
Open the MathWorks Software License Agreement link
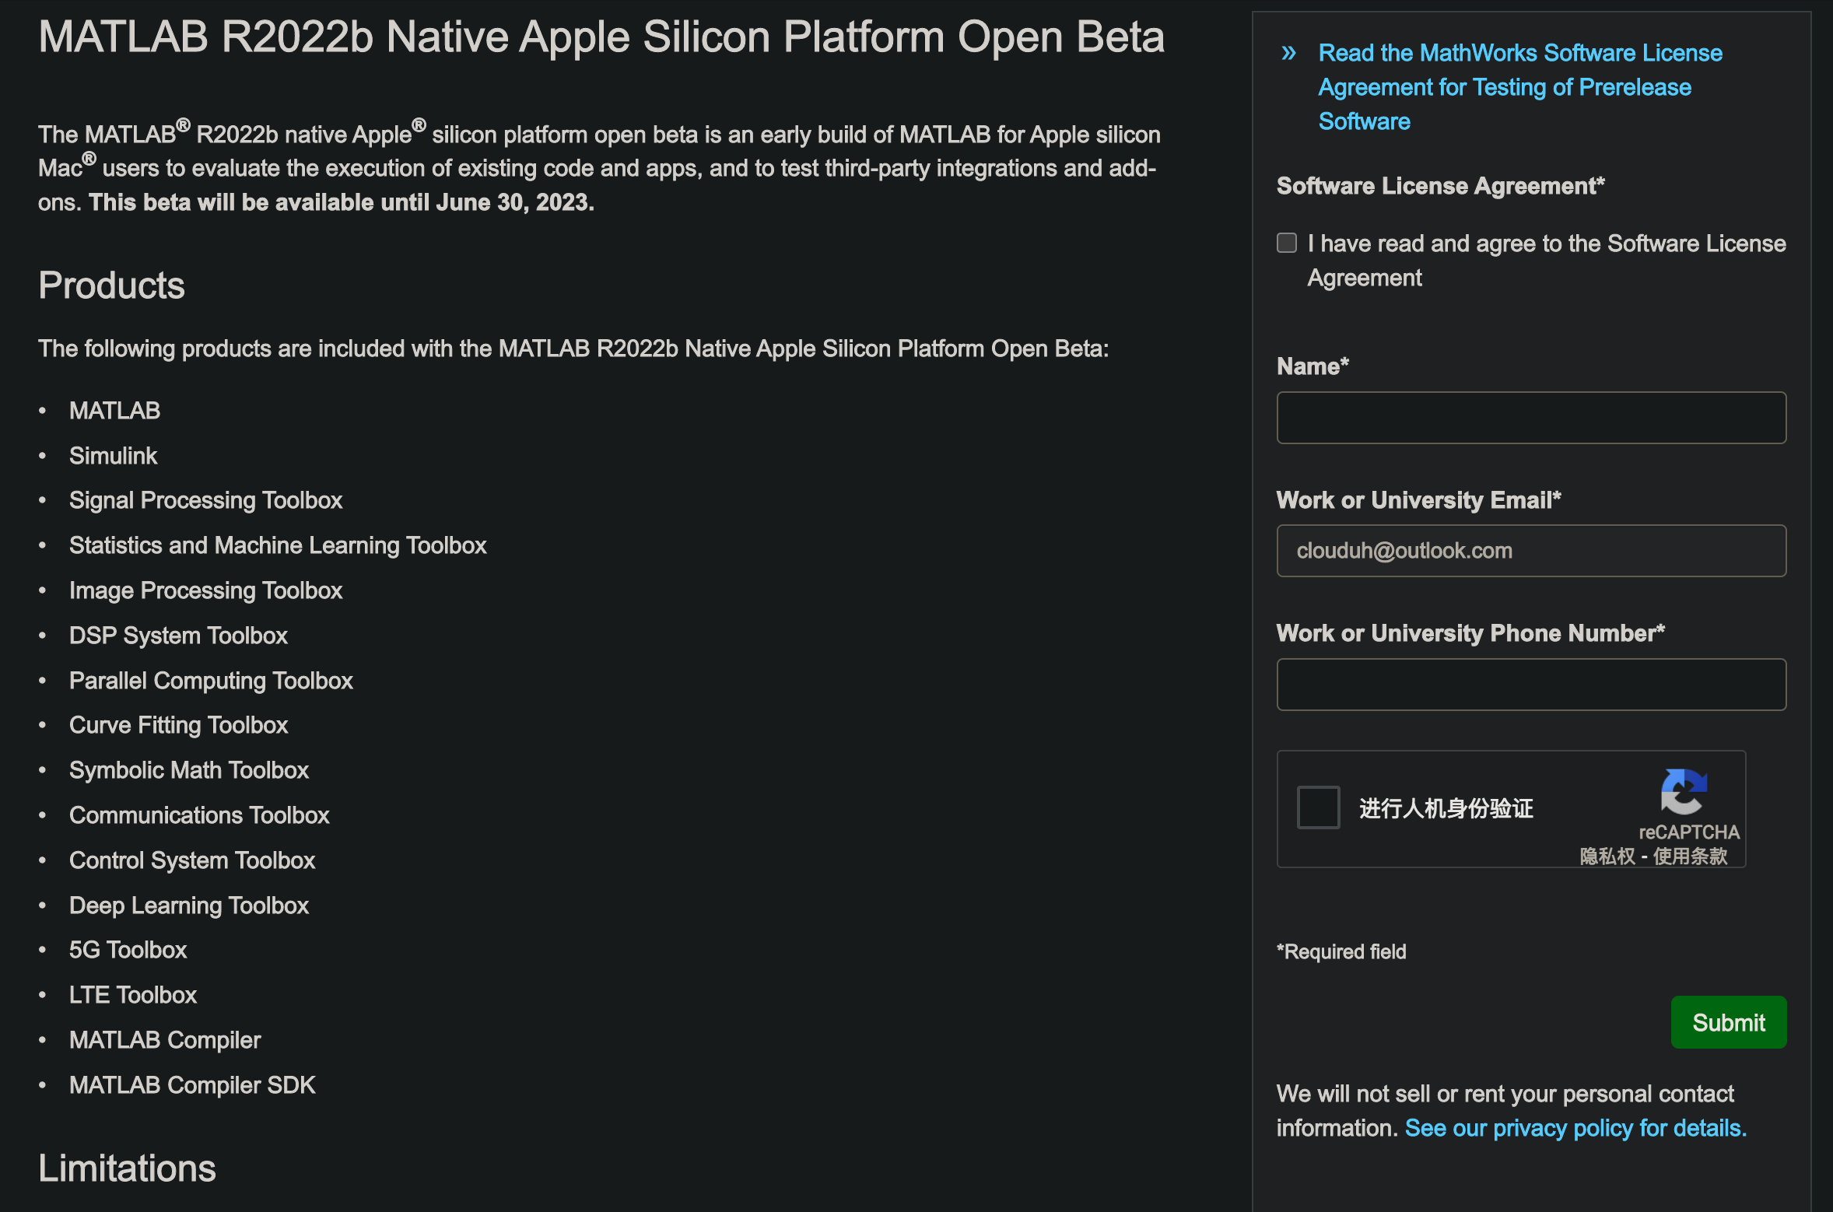pos(1519,87)
